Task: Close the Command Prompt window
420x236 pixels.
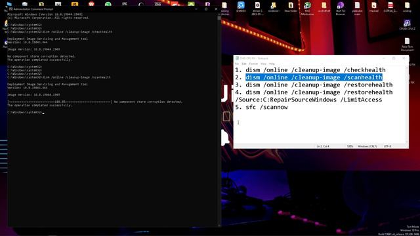Action: (216, 9)
